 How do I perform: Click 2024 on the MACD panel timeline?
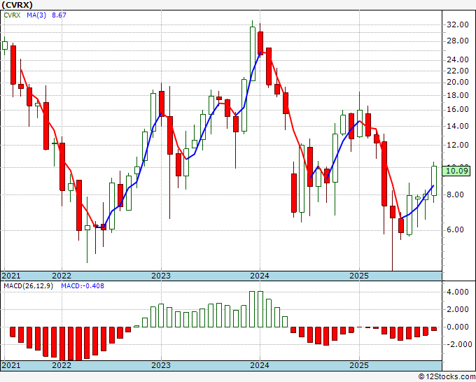[x=260, y=365]
